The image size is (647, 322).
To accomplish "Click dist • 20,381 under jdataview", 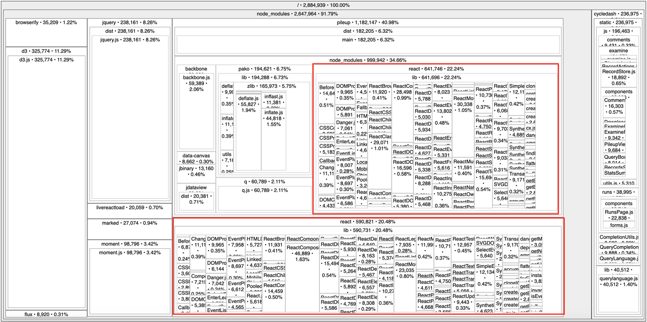I will [x=196, y=201].
